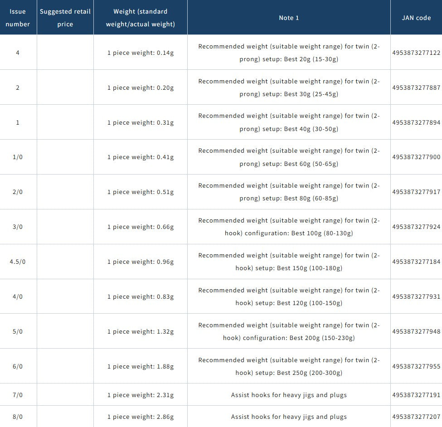Viewport: 442px width, 427px height.
Task: Click note 'Best 120g (100-150g)'
Action: [x=310, y=303]
